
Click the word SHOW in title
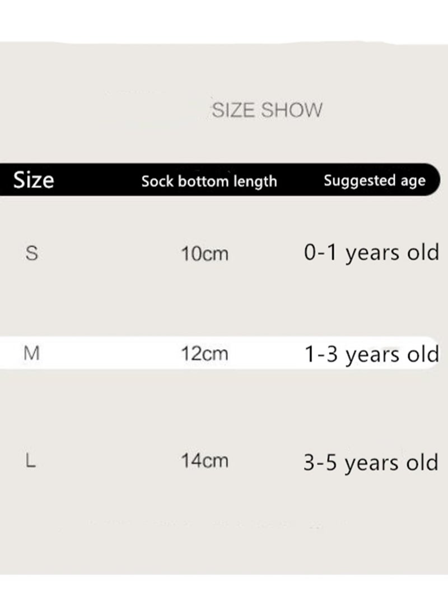tap(292, 110)
